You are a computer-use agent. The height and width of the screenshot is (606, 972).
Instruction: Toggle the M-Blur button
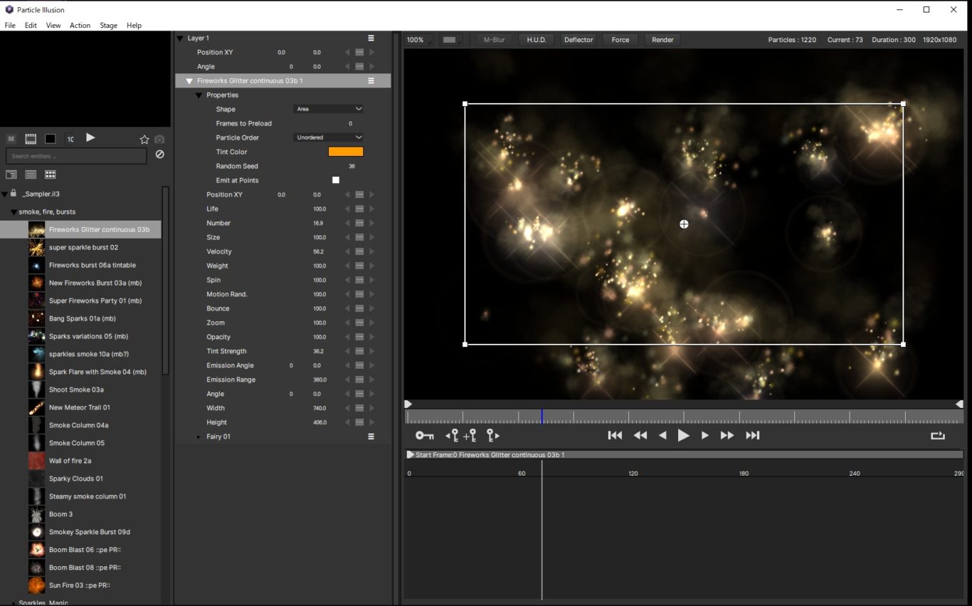(x=494, y=40)
